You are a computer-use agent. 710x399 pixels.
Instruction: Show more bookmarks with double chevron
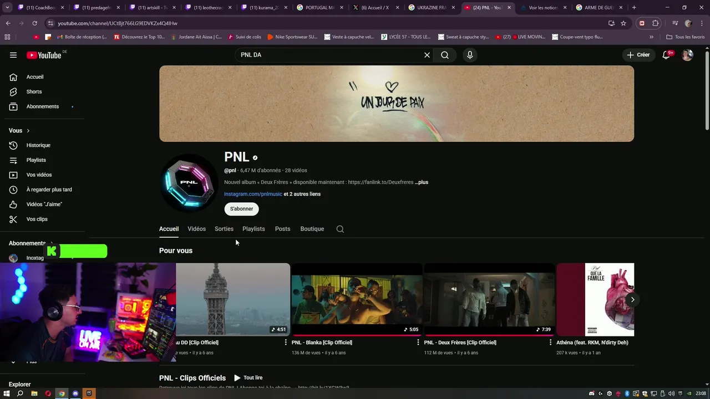point(651,37)
